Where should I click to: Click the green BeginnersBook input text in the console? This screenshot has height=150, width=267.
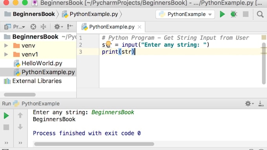113,112
